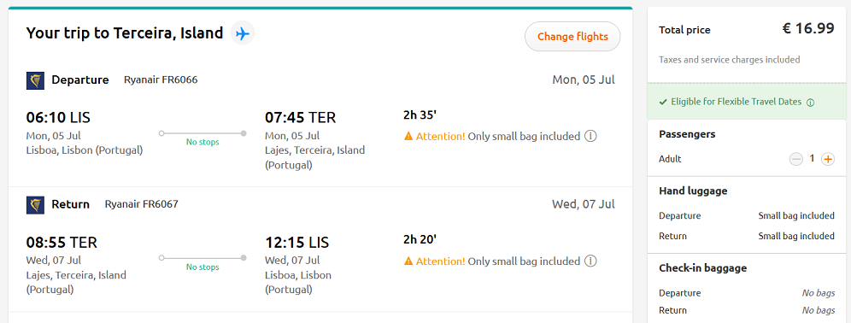851x323 pixels.
Task: Click the departure No stops route line
Action: coord(202,133)
